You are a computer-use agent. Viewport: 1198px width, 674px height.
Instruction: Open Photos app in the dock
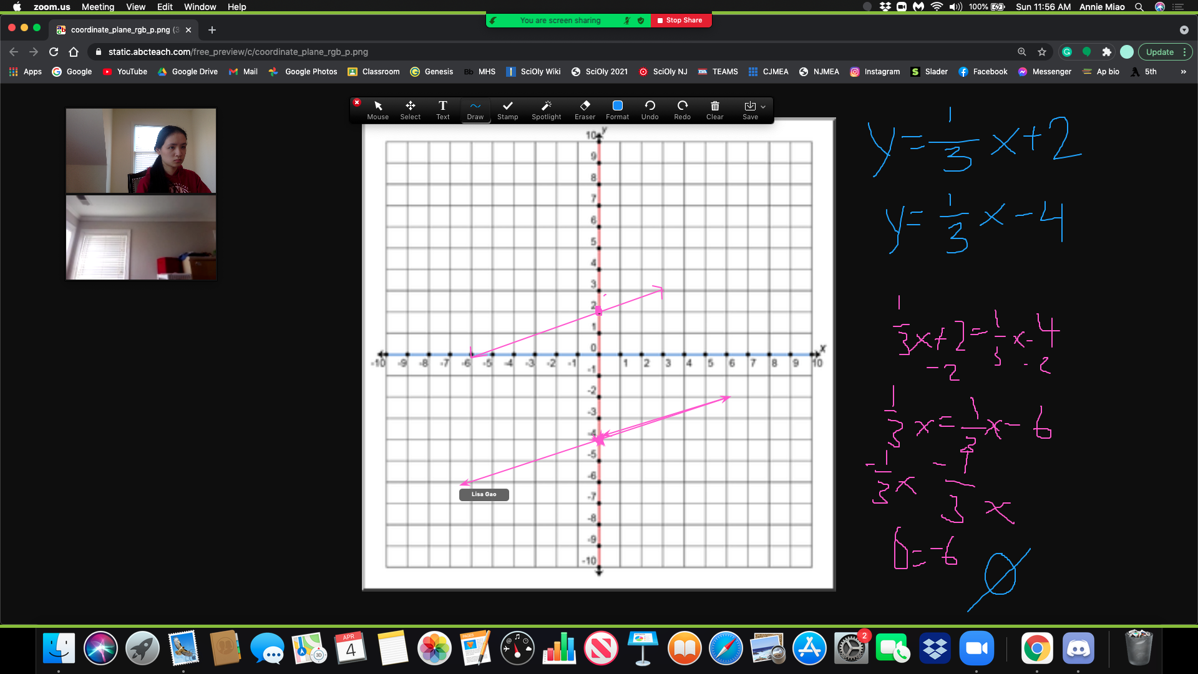coord(434,649)
